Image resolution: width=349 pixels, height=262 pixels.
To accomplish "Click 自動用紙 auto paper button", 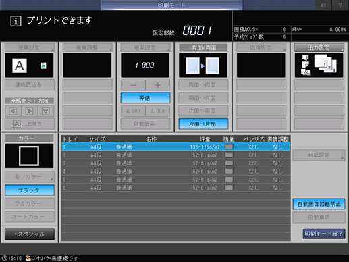I will 319,217.
